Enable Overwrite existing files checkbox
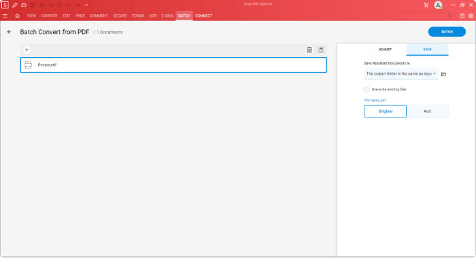476x258 pixels. [x=367, y=90]
